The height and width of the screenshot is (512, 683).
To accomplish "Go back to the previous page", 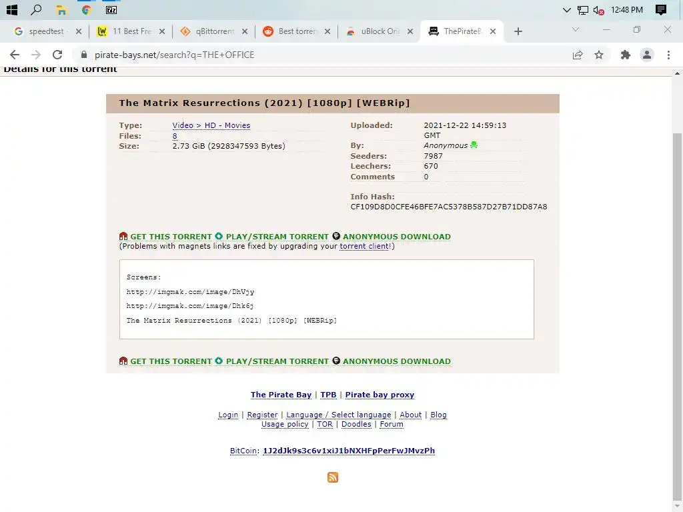I will 15,55.
